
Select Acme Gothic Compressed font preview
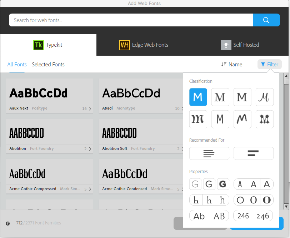tap(27, 174)
